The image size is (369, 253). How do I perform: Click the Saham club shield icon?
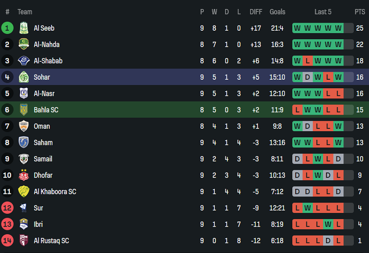click(24, 143)
